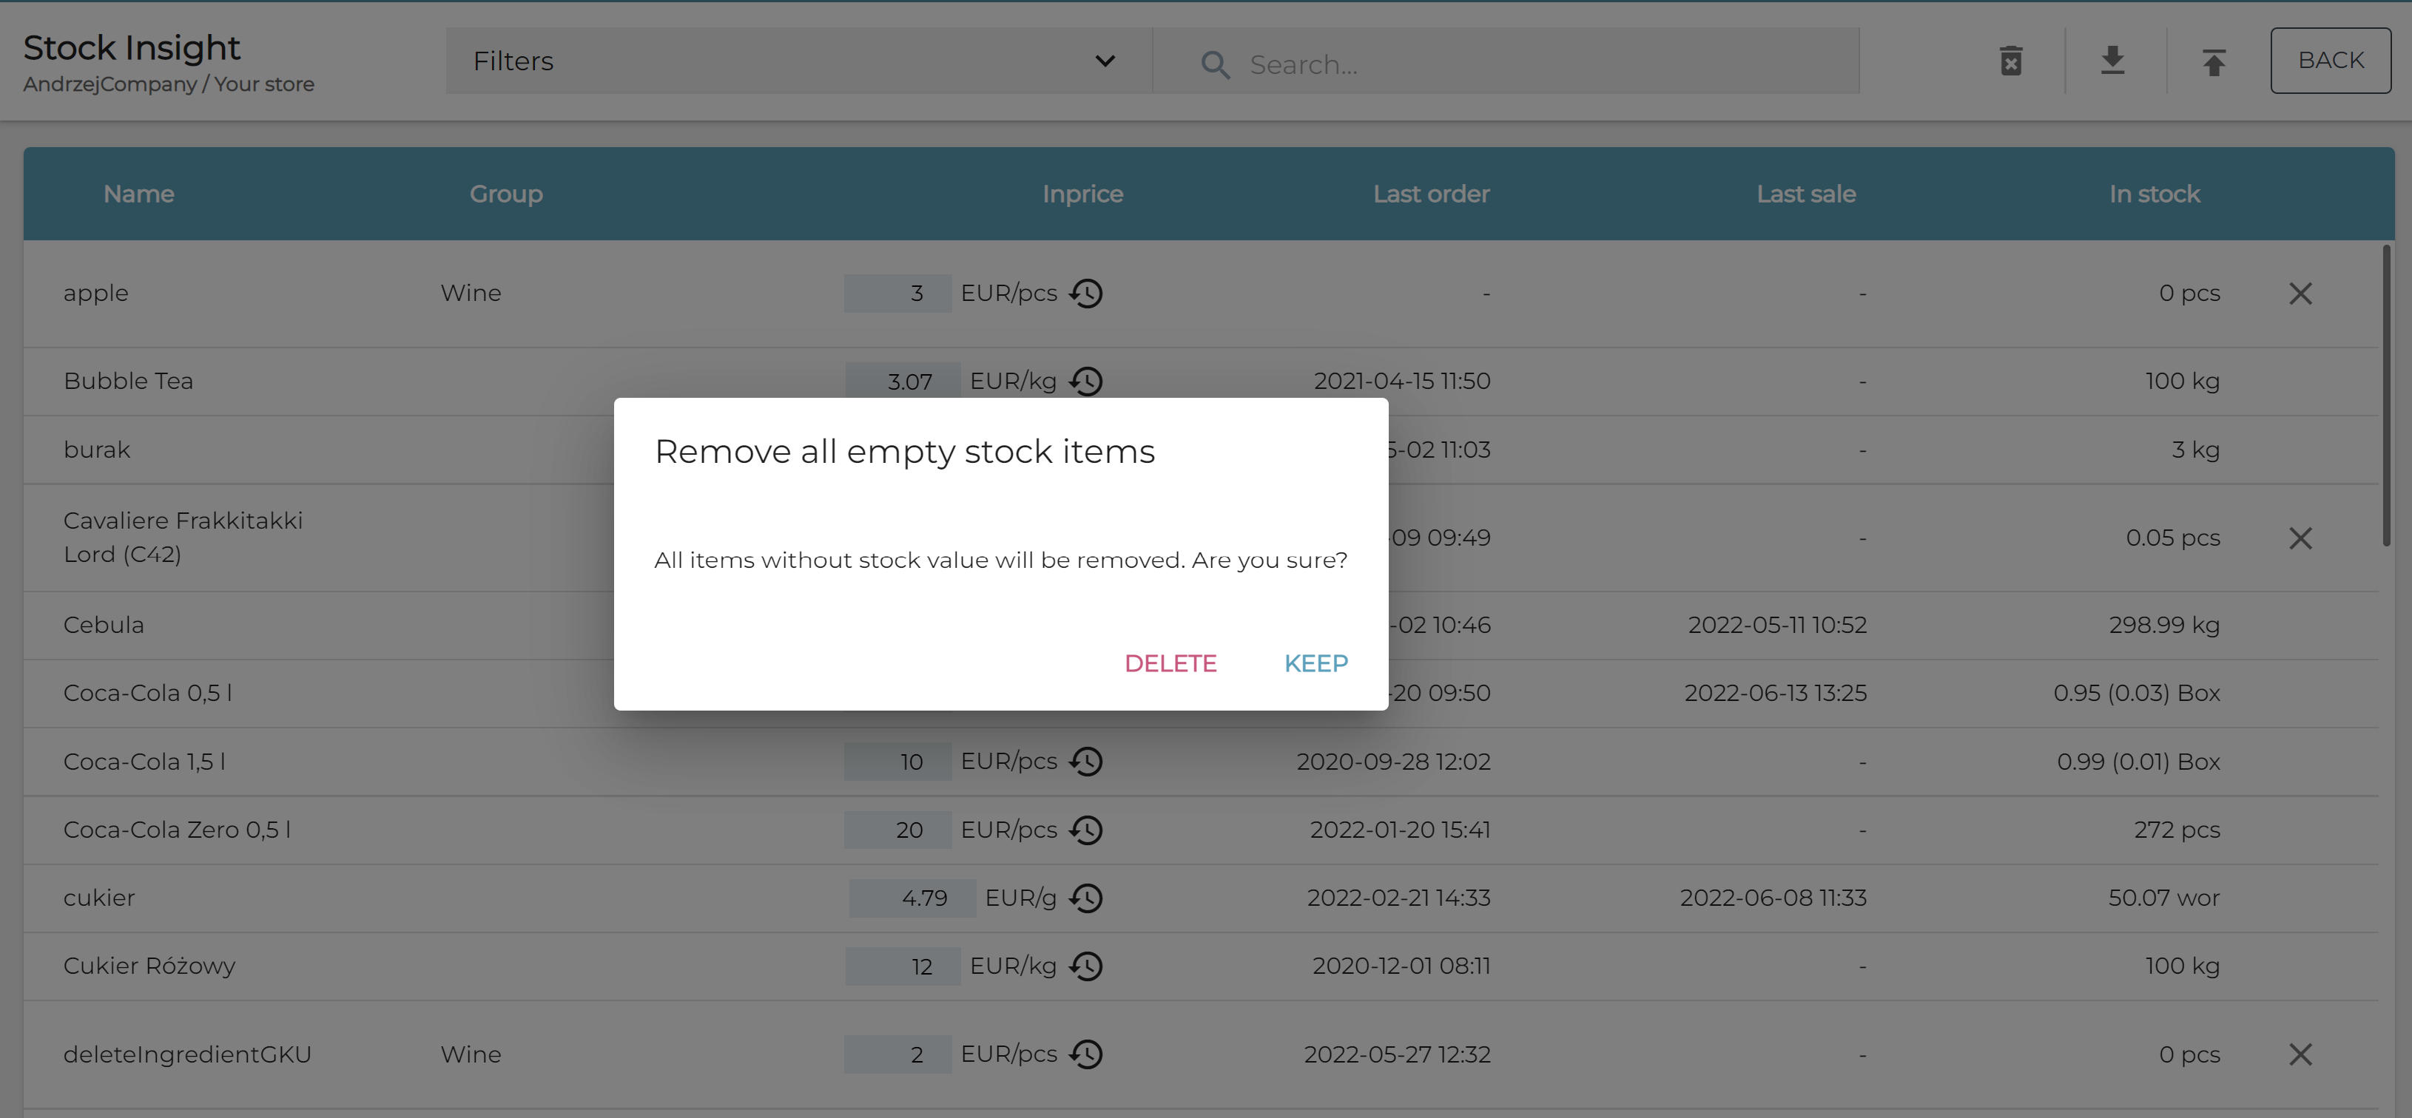Sort the table by the In stock header
This screenshot has height=1118, width=2412.
2154,194
